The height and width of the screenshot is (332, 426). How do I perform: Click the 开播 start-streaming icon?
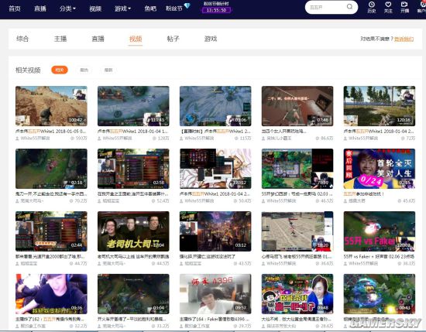[404, 5]
